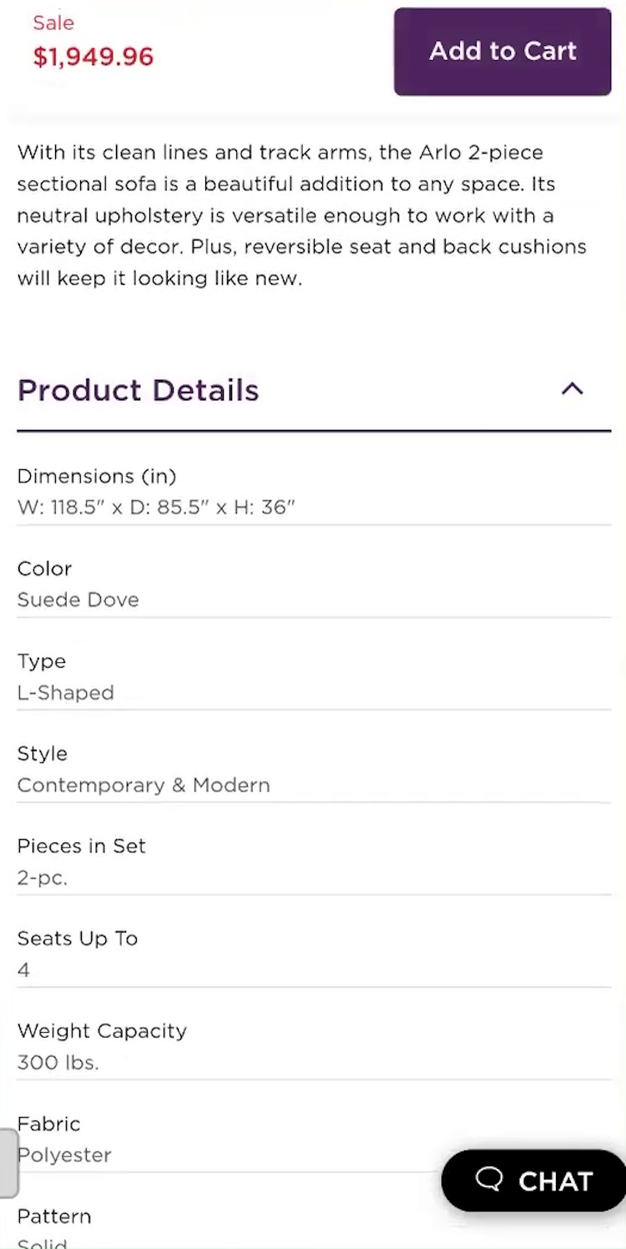
Task: Click the Seats Up To label
Action: (77, 938)
